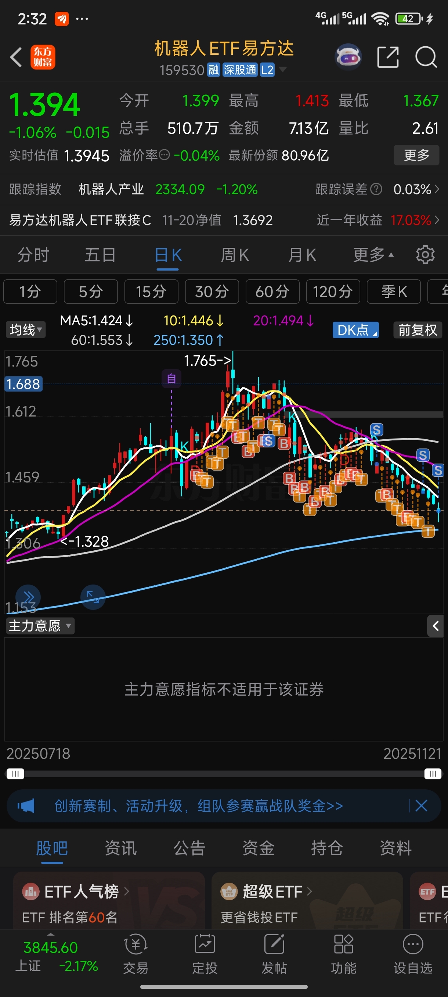The width and height of the screenshot is (448, 997).
Task: Open 超级ETF card
Action: click(x=307, y=901)
